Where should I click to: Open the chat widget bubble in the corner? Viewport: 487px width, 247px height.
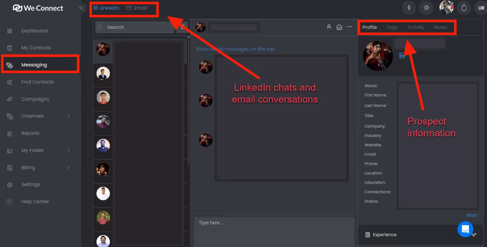tap(465, 229)
